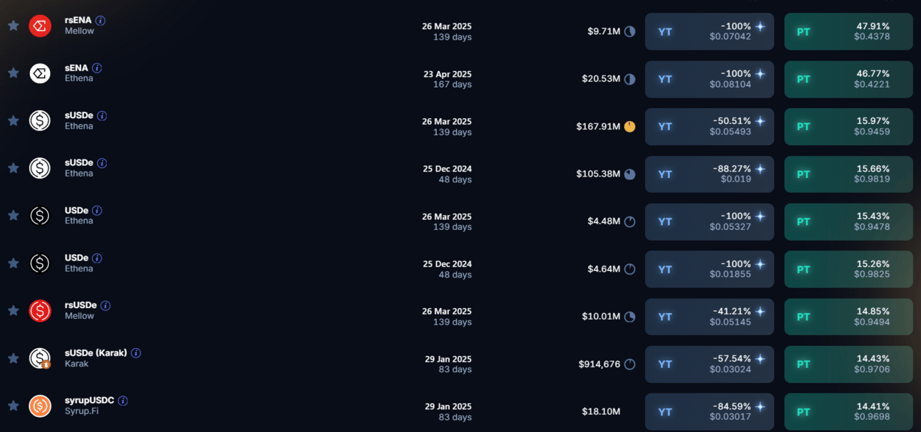Click YT button priced $0.03024

coord(709,364)
